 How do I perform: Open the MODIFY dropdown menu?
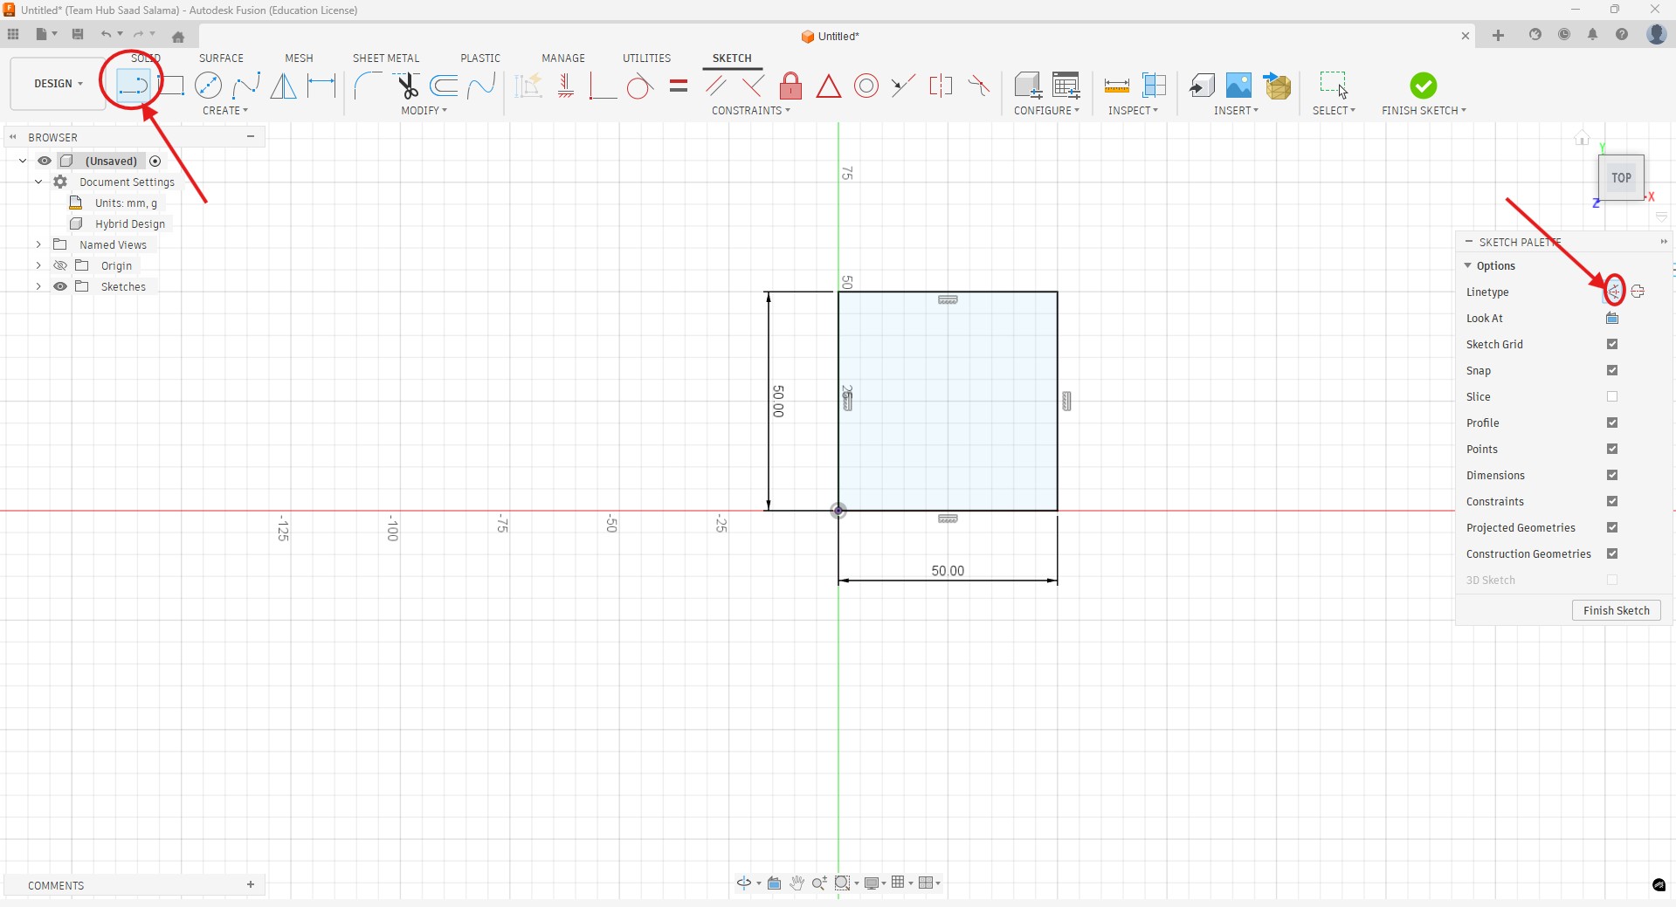point(424,111)
